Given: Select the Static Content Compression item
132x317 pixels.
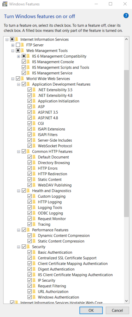Looking at the screenshot, I should 61,241.
